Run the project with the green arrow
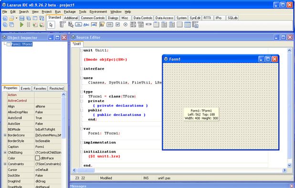 pos(21,25)
